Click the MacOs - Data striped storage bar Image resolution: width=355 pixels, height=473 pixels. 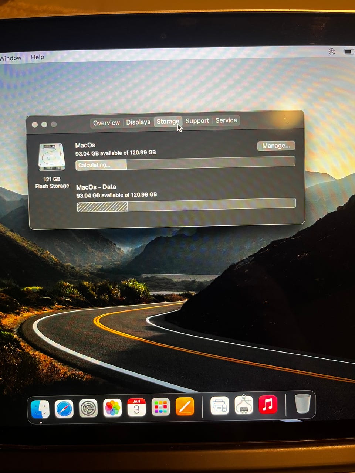tap(186, 205)
